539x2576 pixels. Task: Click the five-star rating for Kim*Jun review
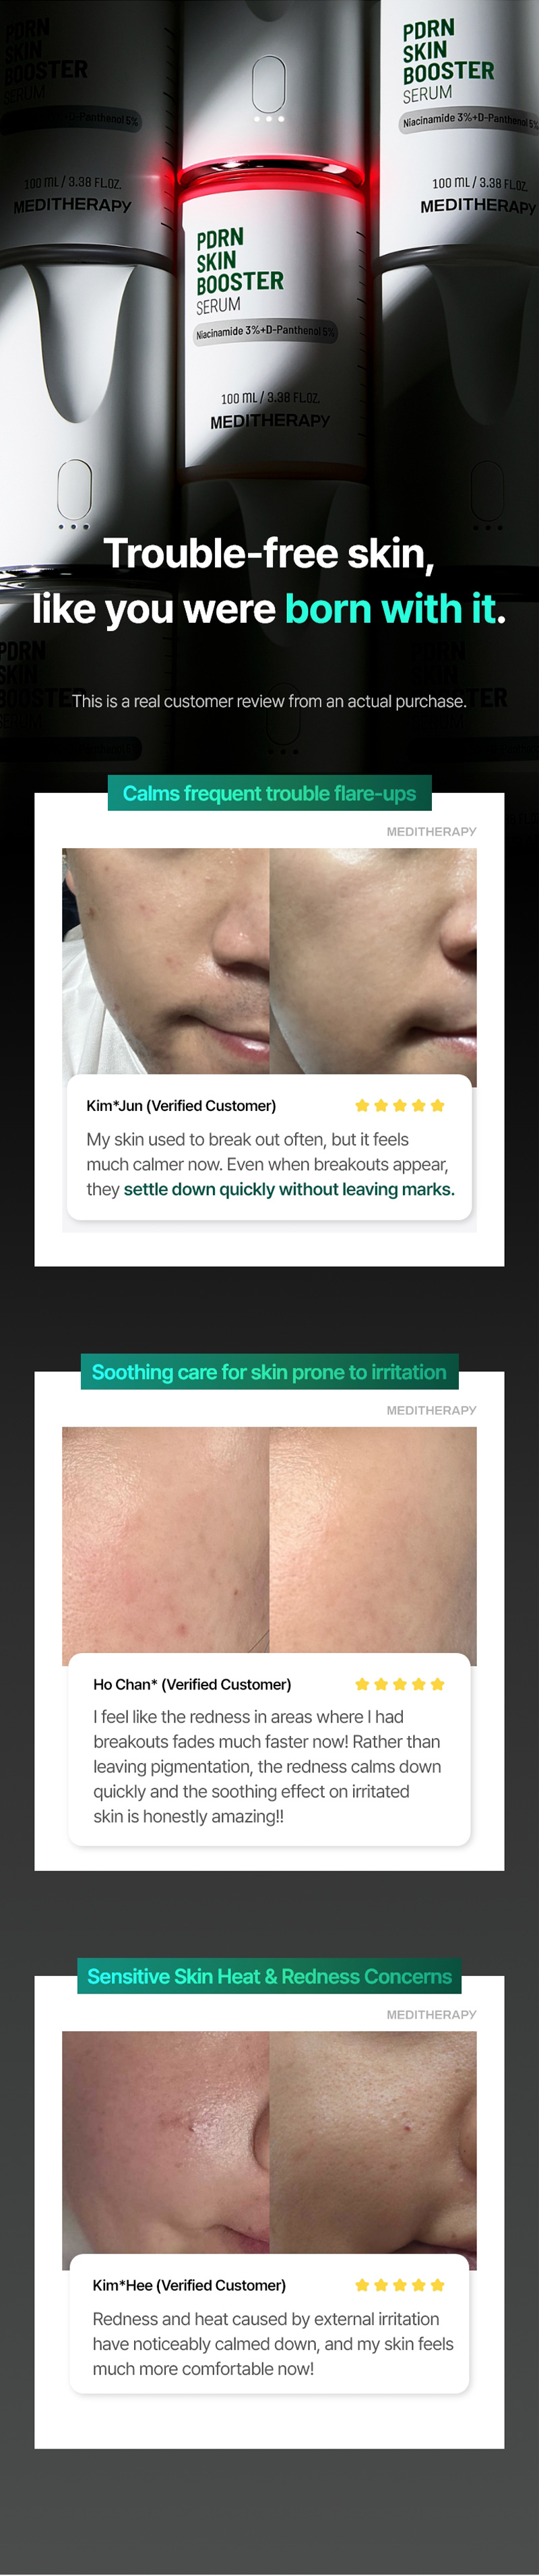(399, 1105)
